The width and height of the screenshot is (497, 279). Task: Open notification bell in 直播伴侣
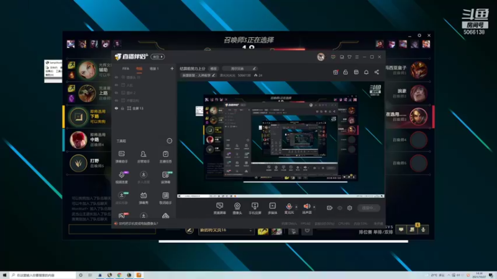pos(366,72)
